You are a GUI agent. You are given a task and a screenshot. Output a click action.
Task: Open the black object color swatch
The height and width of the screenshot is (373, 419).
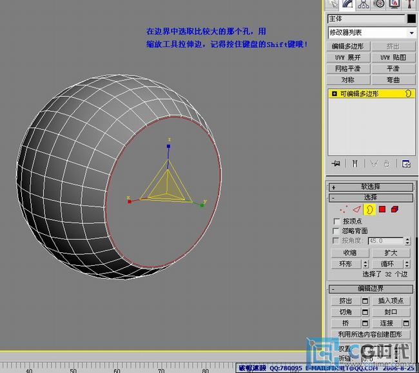pyautogui.click(x=411, y=19)
